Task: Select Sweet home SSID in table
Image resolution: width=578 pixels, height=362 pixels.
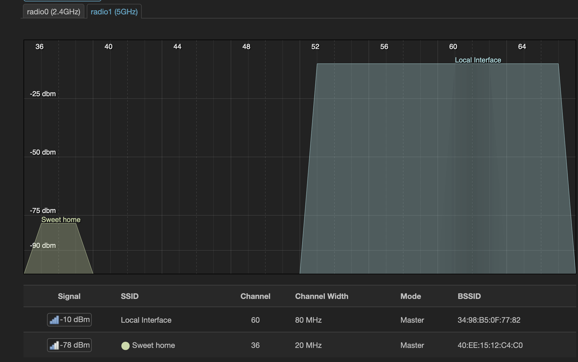Action: click(153, 345)
